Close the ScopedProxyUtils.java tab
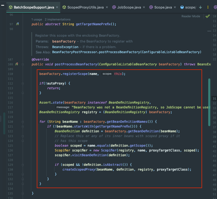Viewport: 217px width, 199px height. (107, 7)
